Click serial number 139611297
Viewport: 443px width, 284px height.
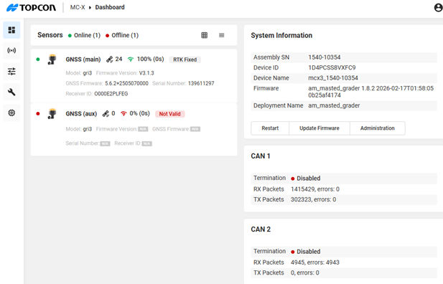[x=201, y=83]
